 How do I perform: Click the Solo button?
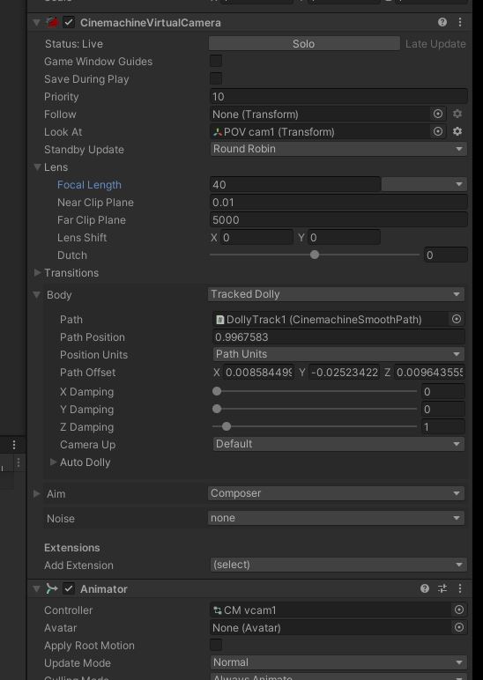point(304,43)
